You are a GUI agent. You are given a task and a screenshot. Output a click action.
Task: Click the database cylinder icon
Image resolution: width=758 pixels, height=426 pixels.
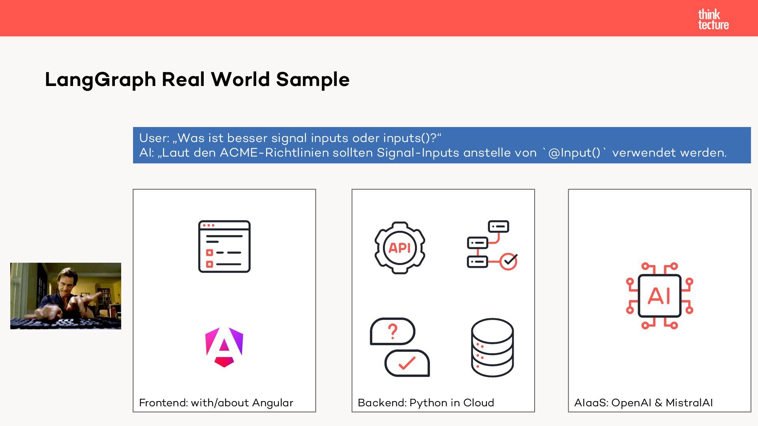click(x=492, y=348)
